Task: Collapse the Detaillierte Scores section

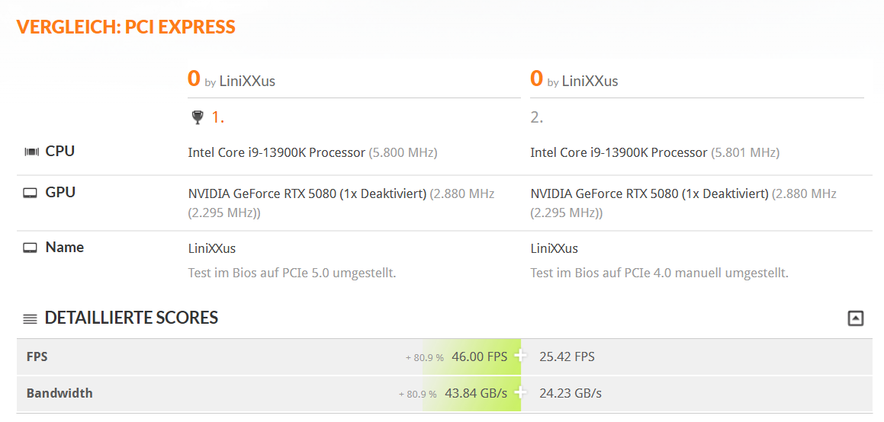Action: point(855,318)
